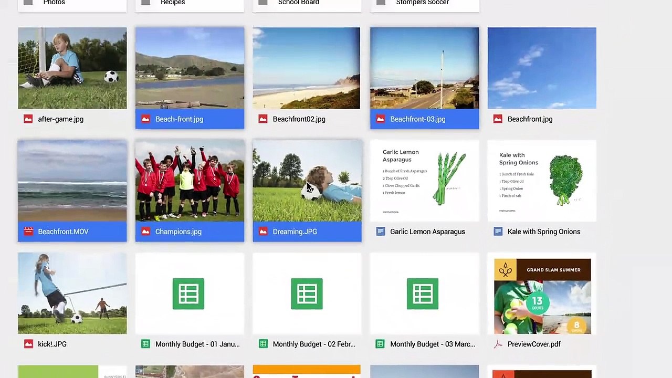
Task: Select Beachfront02.jpg thumbnail
Action: [x=307, y=68]
